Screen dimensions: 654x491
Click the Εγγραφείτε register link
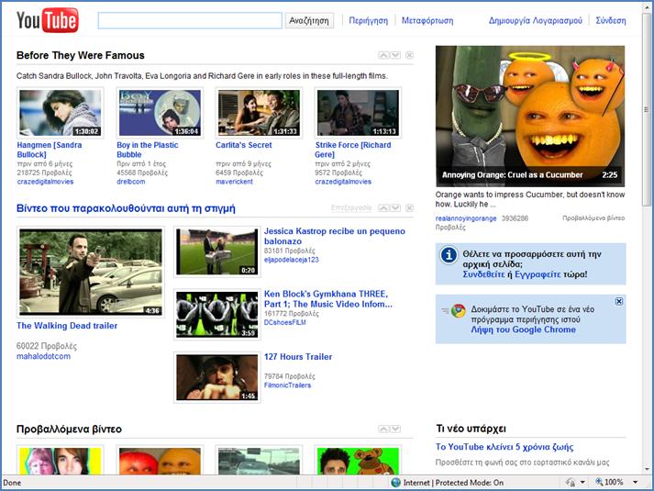tap(538, 274)
